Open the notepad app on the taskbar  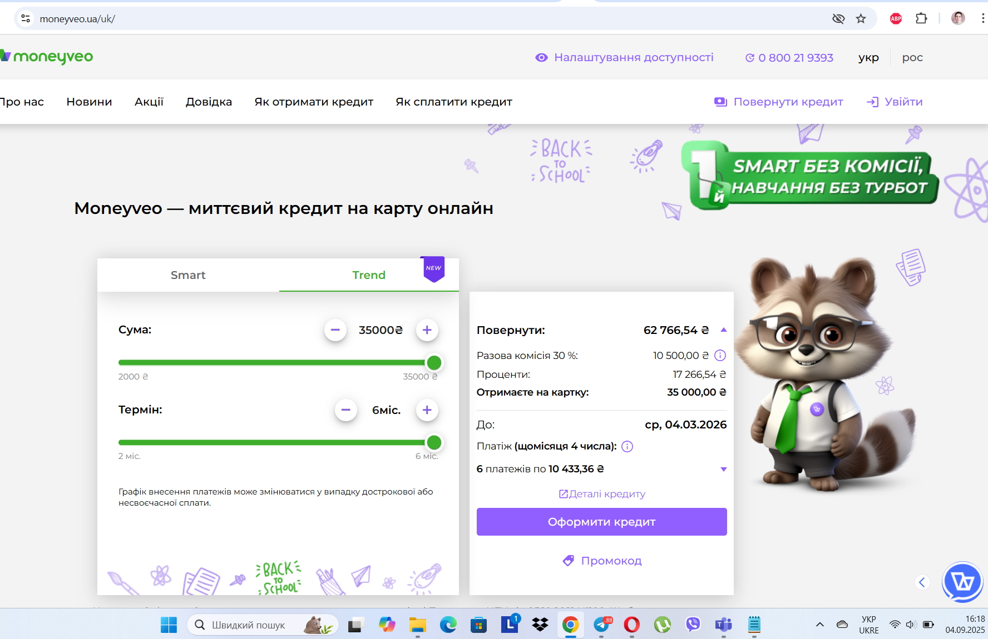[x=754, y=625]
